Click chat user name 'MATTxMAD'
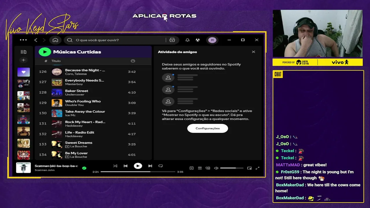Screen dimensions: 370x208 [x=288, y=165]
